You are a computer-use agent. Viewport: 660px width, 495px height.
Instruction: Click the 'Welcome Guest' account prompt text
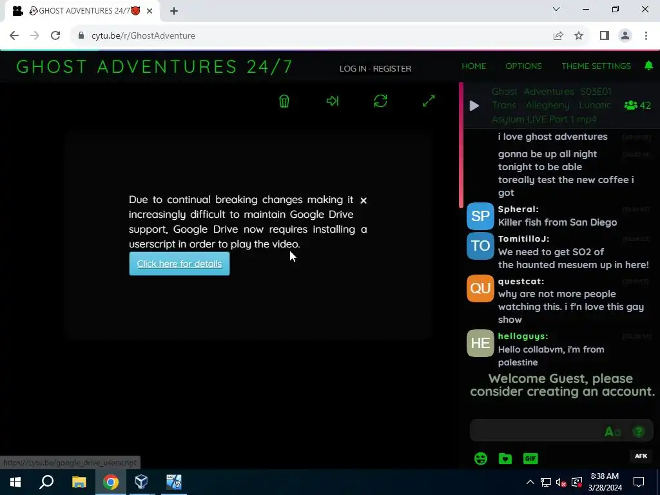click(562, 385)
